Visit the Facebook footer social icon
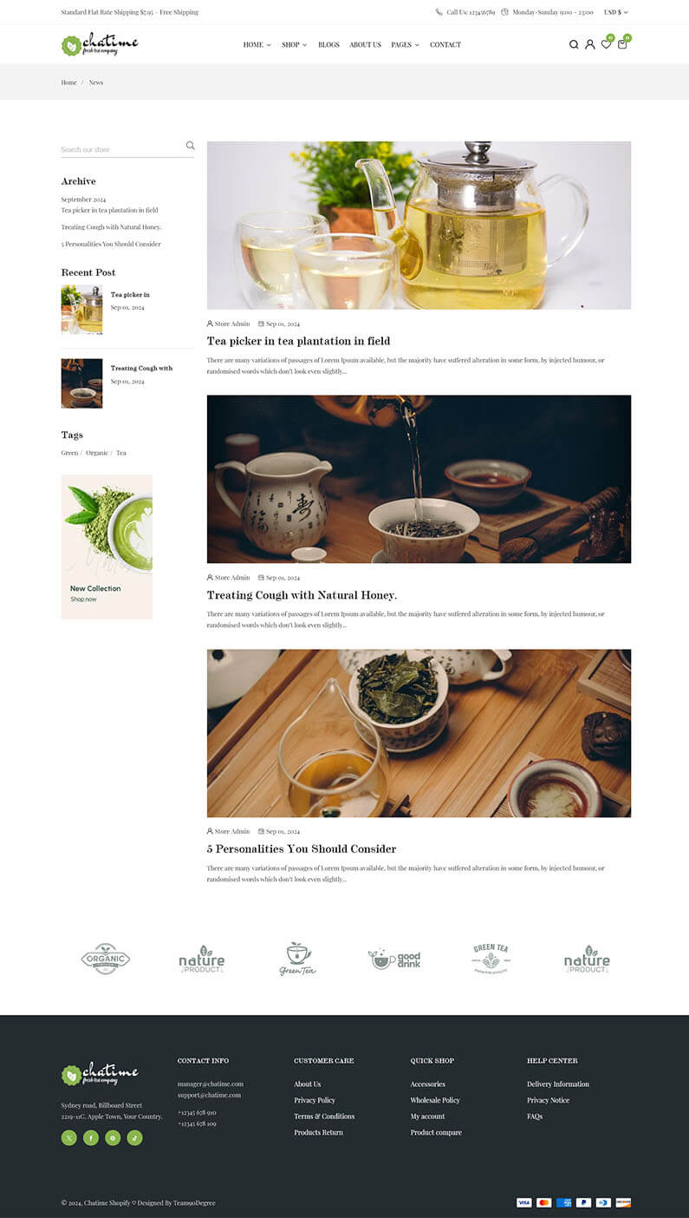 [91, 1137]
